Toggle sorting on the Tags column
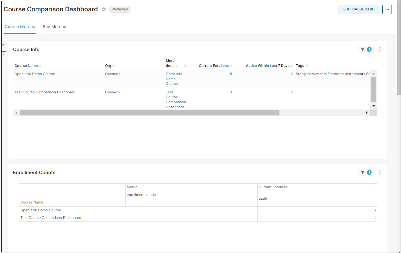This screenshot has height=253, width=401. 306,66
